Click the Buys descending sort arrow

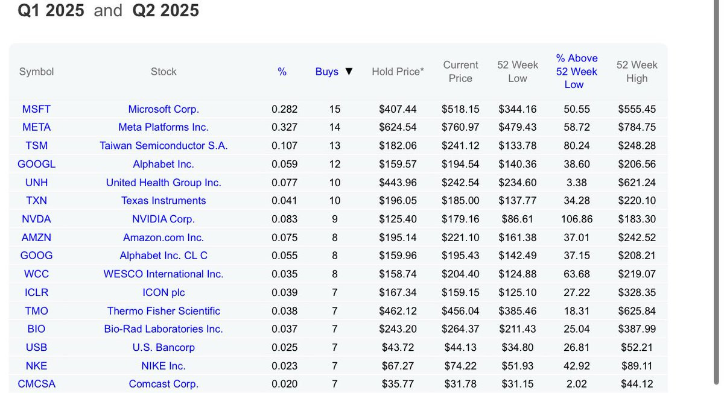349,72
